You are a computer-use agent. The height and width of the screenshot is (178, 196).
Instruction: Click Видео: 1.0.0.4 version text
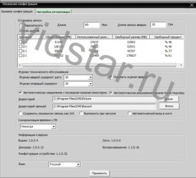(x=28, y=141)
